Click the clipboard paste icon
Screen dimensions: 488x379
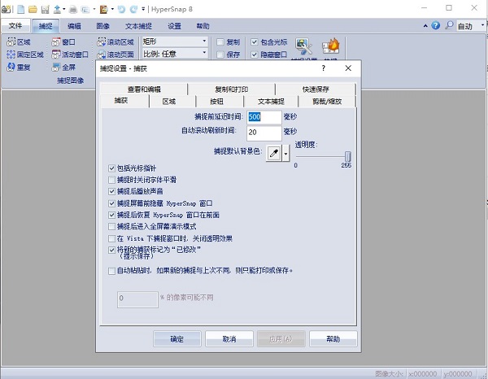103,9
